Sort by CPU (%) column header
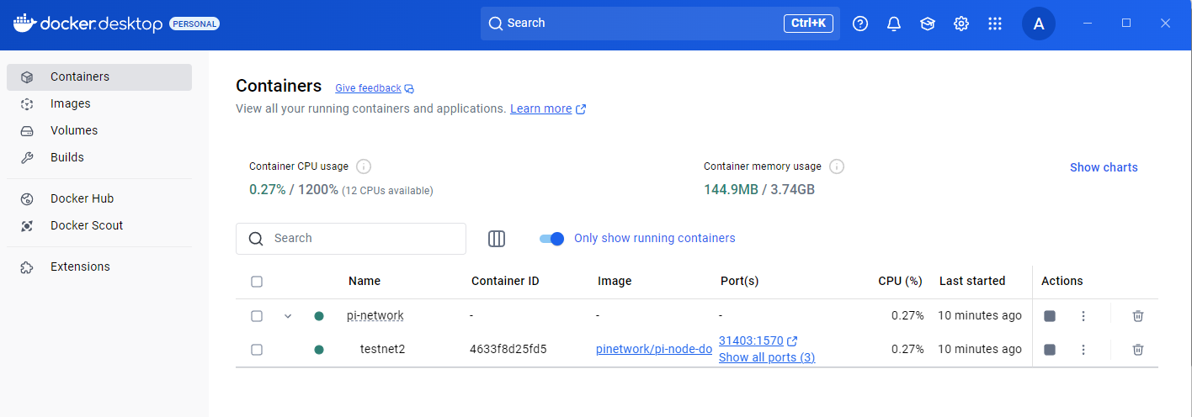Image resolution: width=1192 pixels, height=417 pixels. pyautogui.click(x=901, y=282)
